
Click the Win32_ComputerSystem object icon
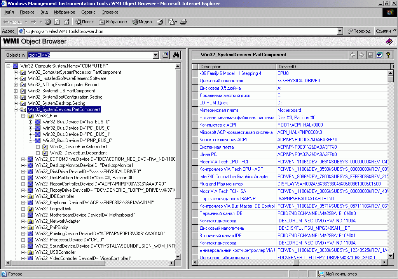click(x=16, y=66)
